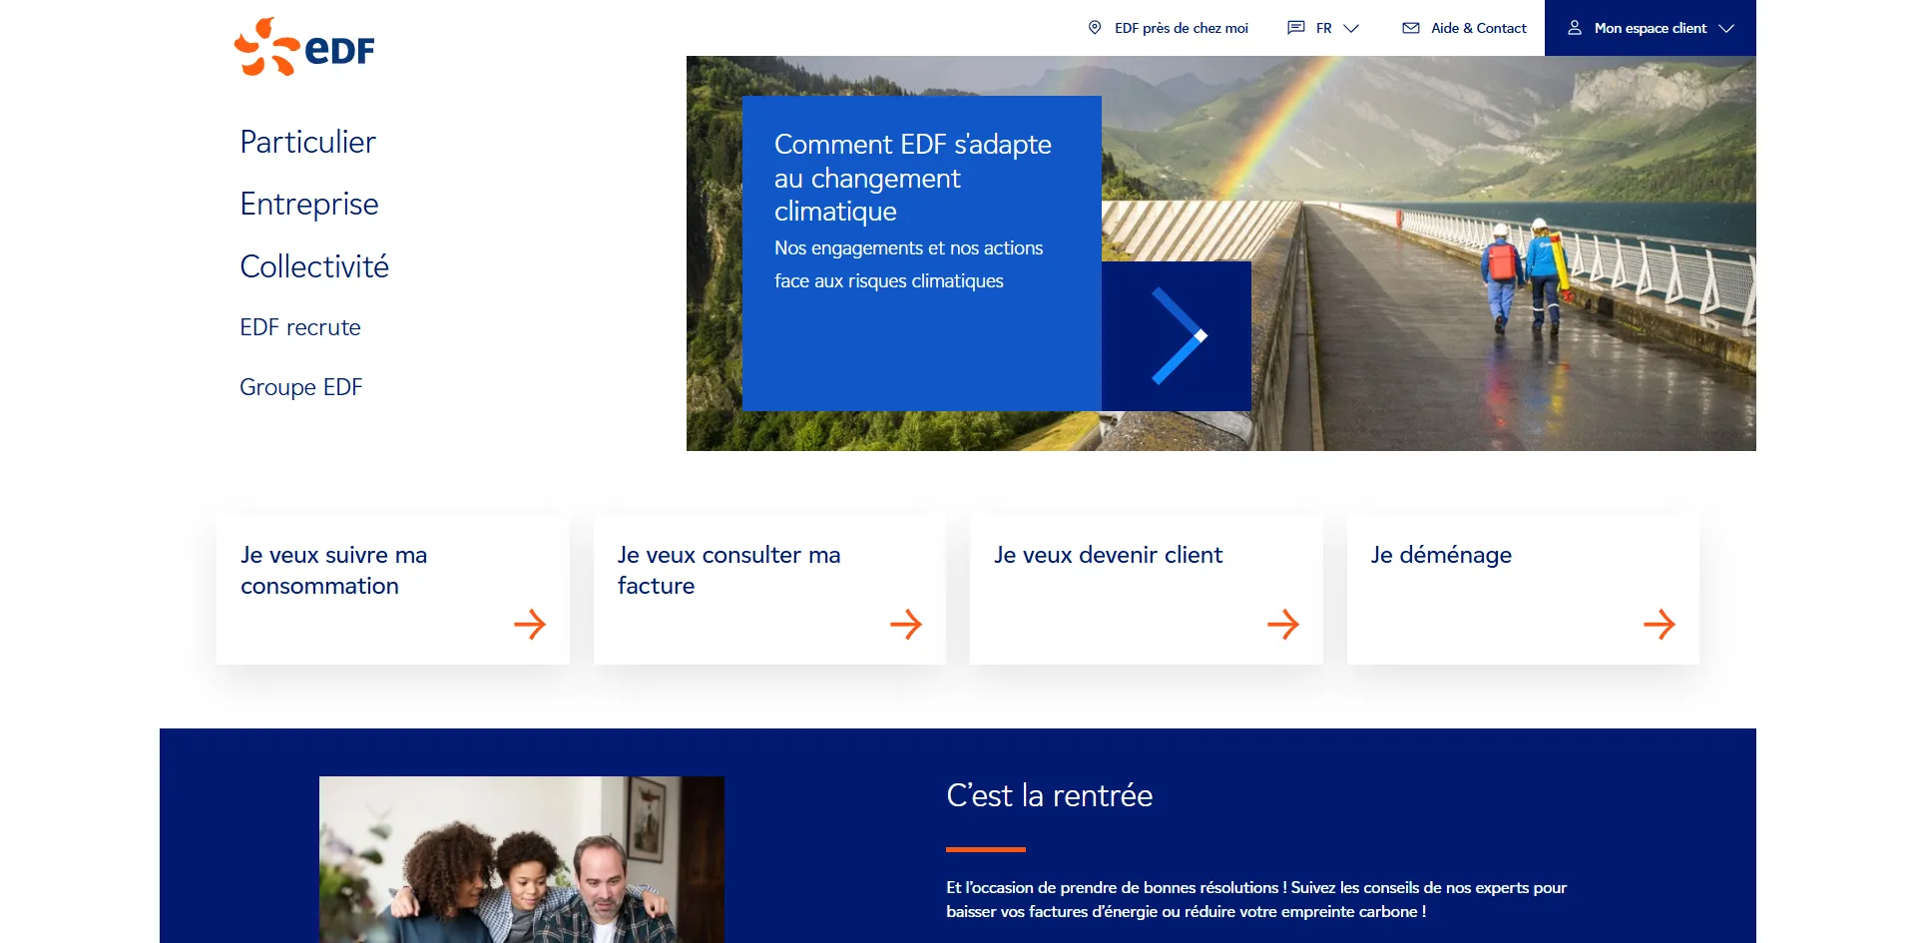Image resolution: width=1916 pixels, height=943 pixels.
Task: Click the orange arrow under devenir client
Action: point(1283,625)
